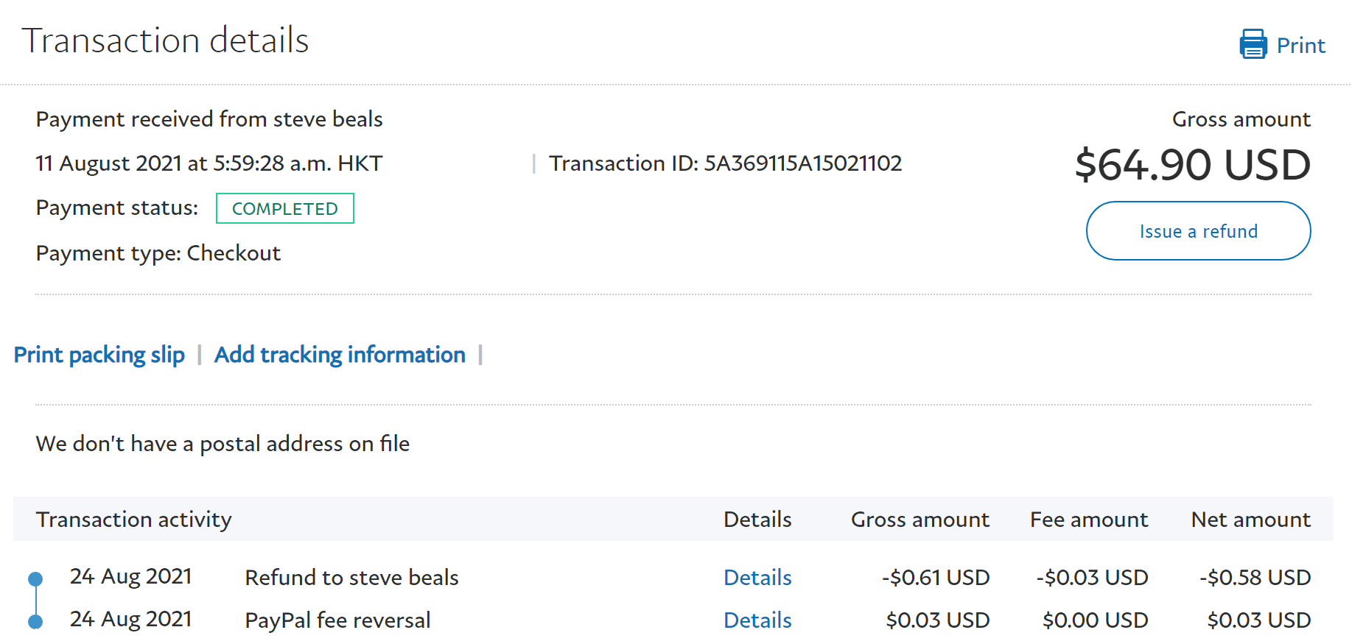
Task: Select the Refund to steve beals row text
Action: point(351,578)
